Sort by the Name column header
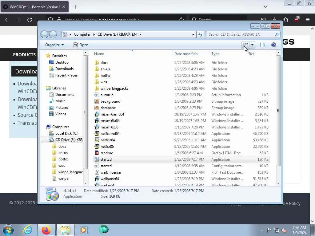Image resolution: width=315 pixels, height=236 pixels. (132, 54)
